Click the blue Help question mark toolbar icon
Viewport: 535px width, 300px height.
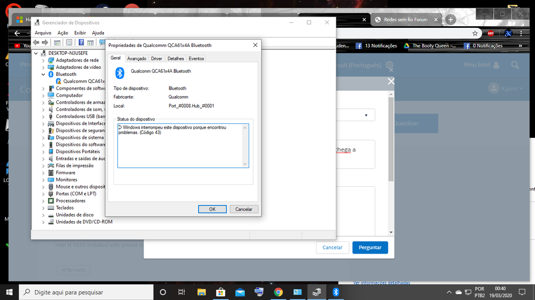81,43
